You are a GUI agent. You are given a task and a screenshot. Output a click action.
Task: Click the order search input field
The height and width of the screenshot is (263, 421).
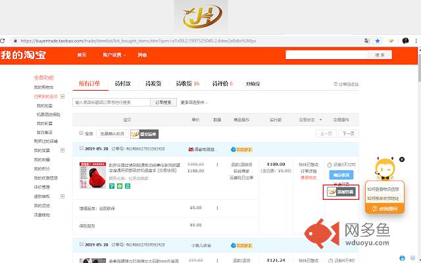(x=111, y=103)
